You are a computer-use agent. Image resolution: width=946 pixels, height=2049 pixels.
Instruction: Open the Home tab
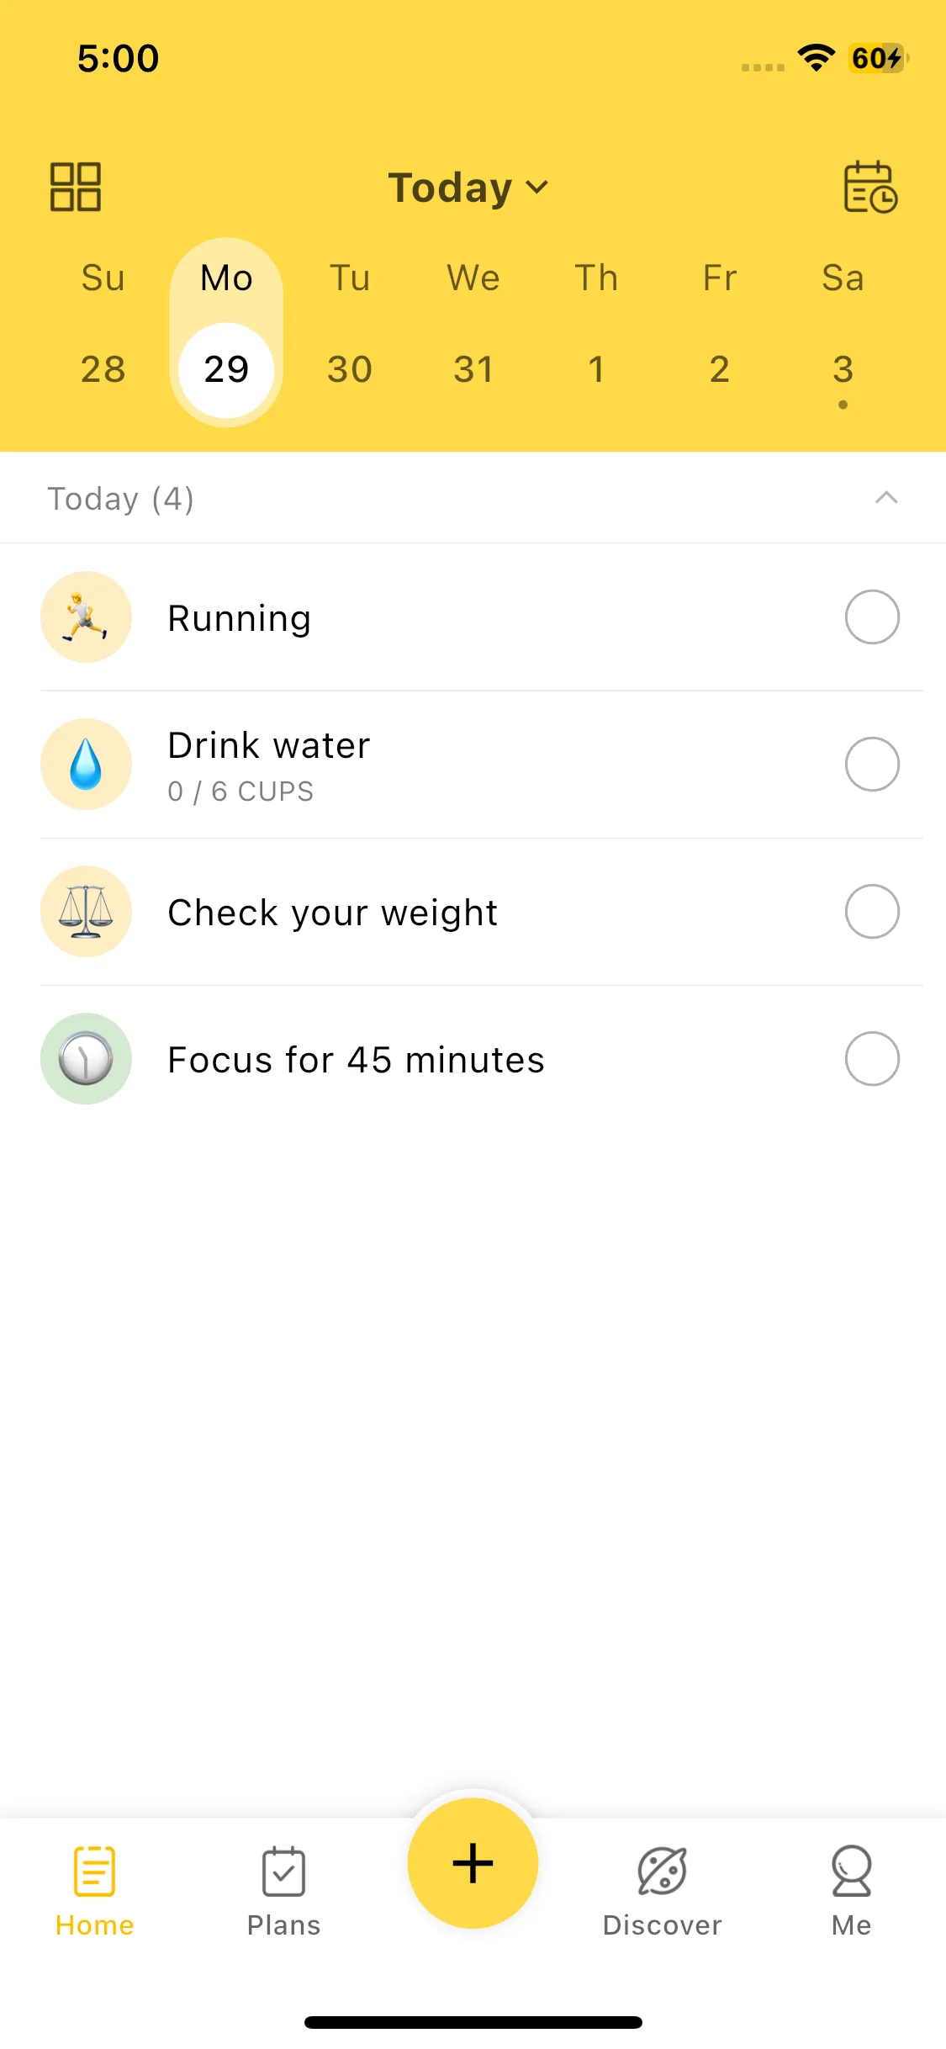[94, 1888]
